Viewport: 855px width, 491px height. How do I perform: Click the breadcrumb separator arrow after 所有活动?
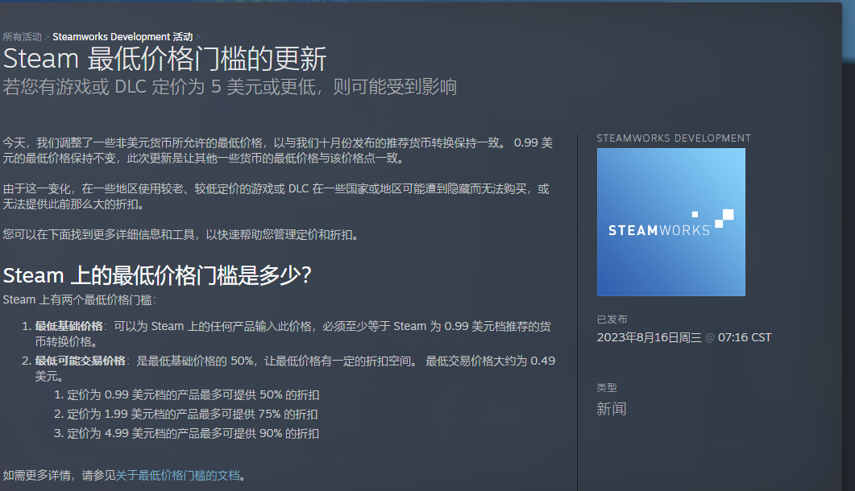(47, 36)
